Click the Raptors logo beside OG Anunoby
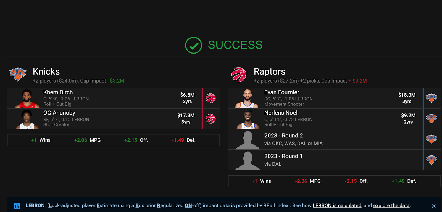442x212 pixels. tap(211, 119)
